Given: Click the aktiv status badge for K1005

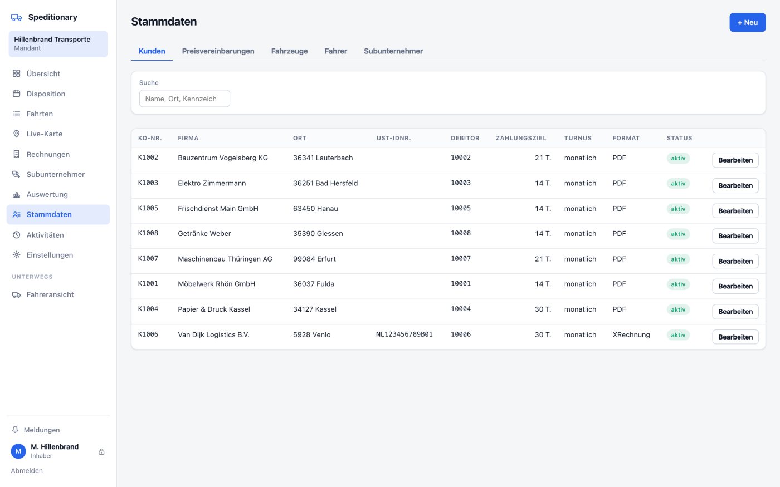Looking at the screenshot, I should 678,209.
